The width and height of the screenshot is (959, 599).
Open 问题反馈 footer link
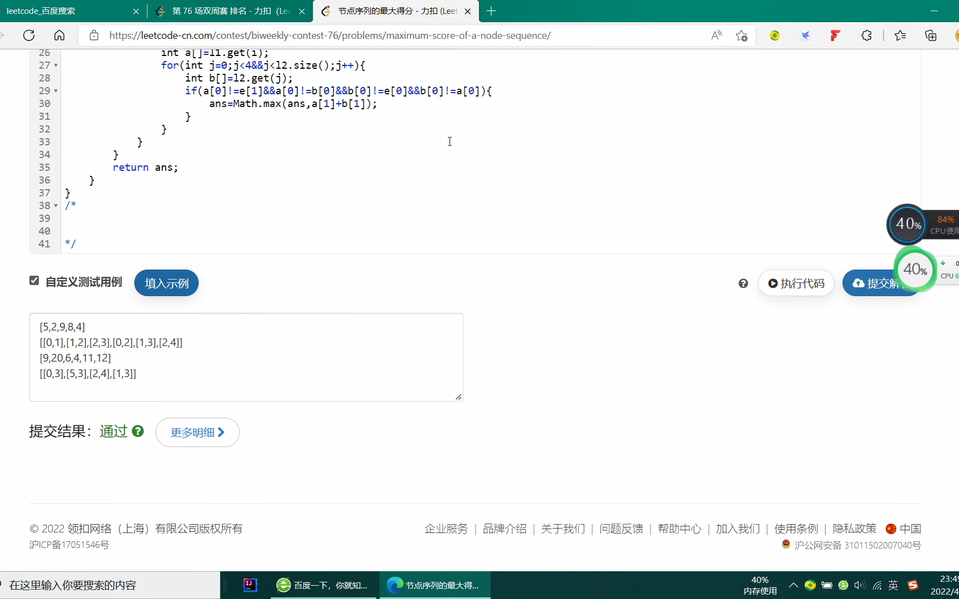click(621, 529)
